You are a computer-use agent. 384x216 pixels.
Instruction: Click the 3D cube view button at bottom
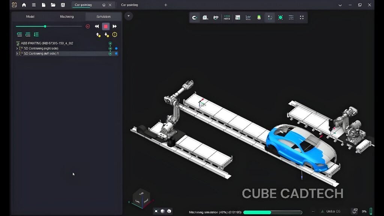pos(169,211)
